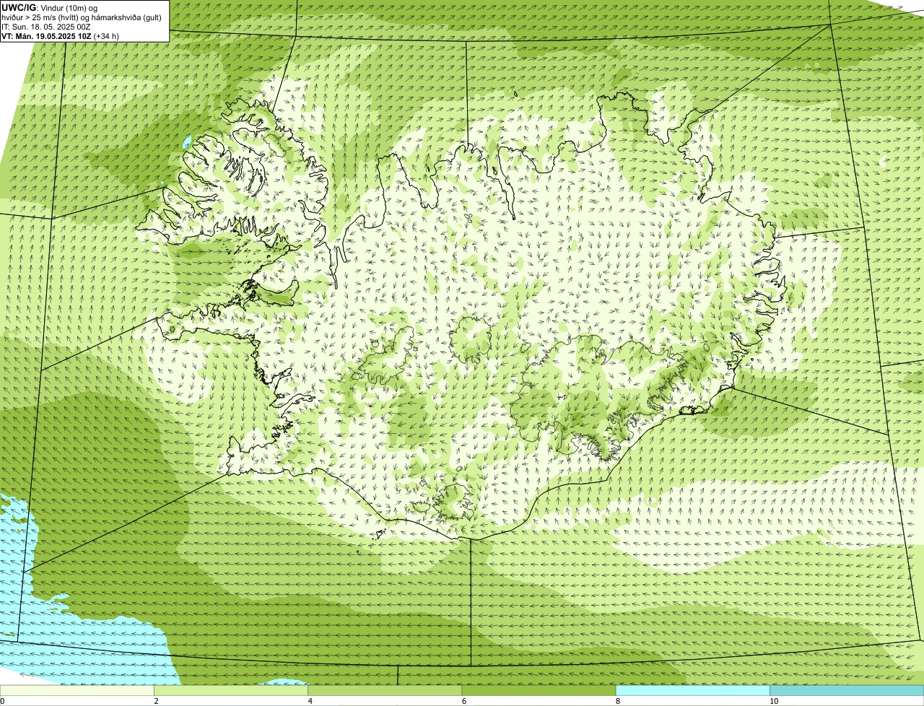Click the 2-4 m/s light green color swatch

point(231,691)
